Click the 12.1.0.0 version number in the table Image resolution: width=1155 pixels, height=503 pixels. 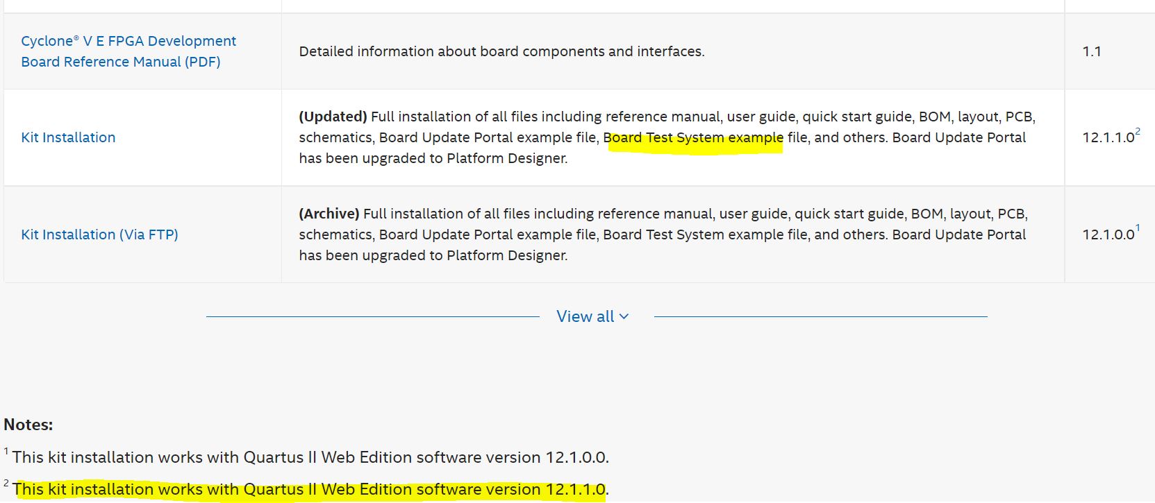pyautogui.click(x=1108, y=235)
